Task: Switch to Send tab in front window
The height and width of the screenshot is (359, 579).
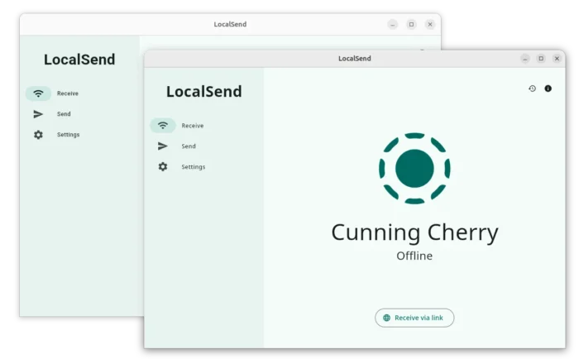Action: click(189, 146)
